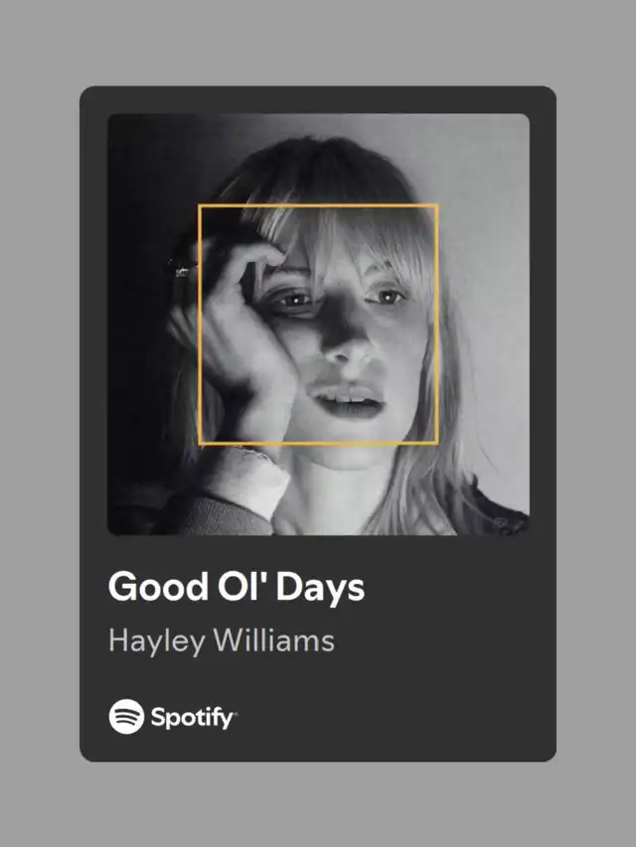Click the round Spotify logo icon
This screenshot has height=847, width=636.
coord(126,716)
